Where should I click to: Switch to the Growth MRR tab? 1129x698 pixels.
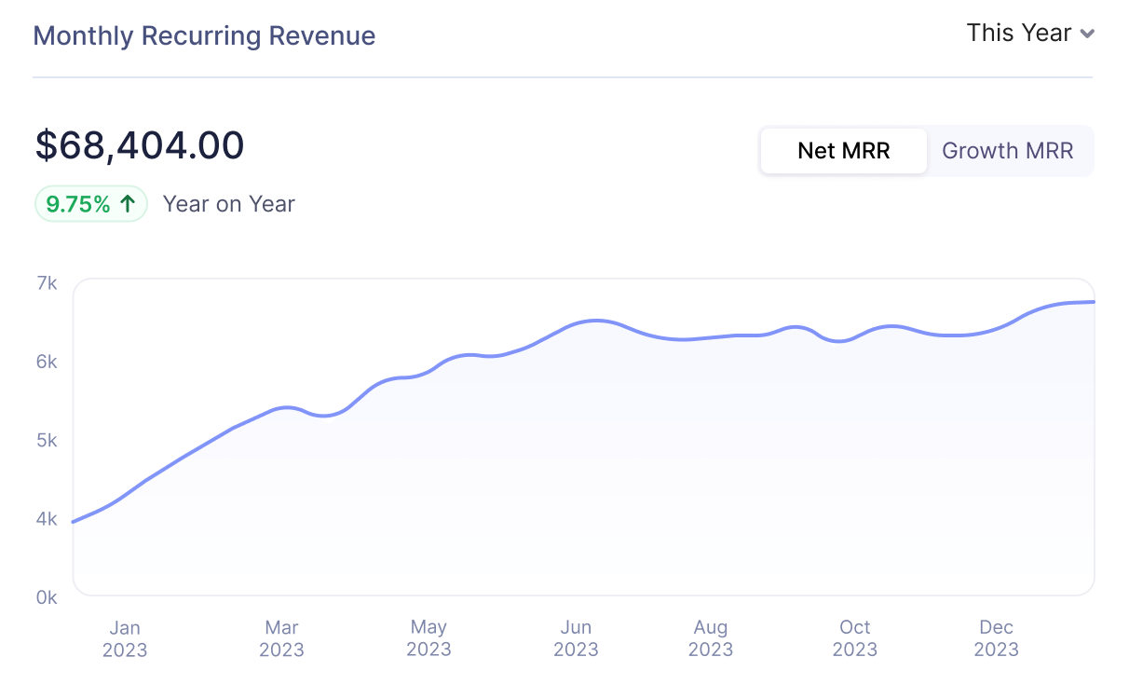tap(1008, 150)
